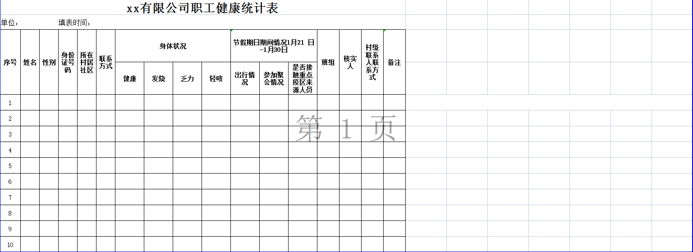Click row number 3 in 序号 column

point(10,134)
